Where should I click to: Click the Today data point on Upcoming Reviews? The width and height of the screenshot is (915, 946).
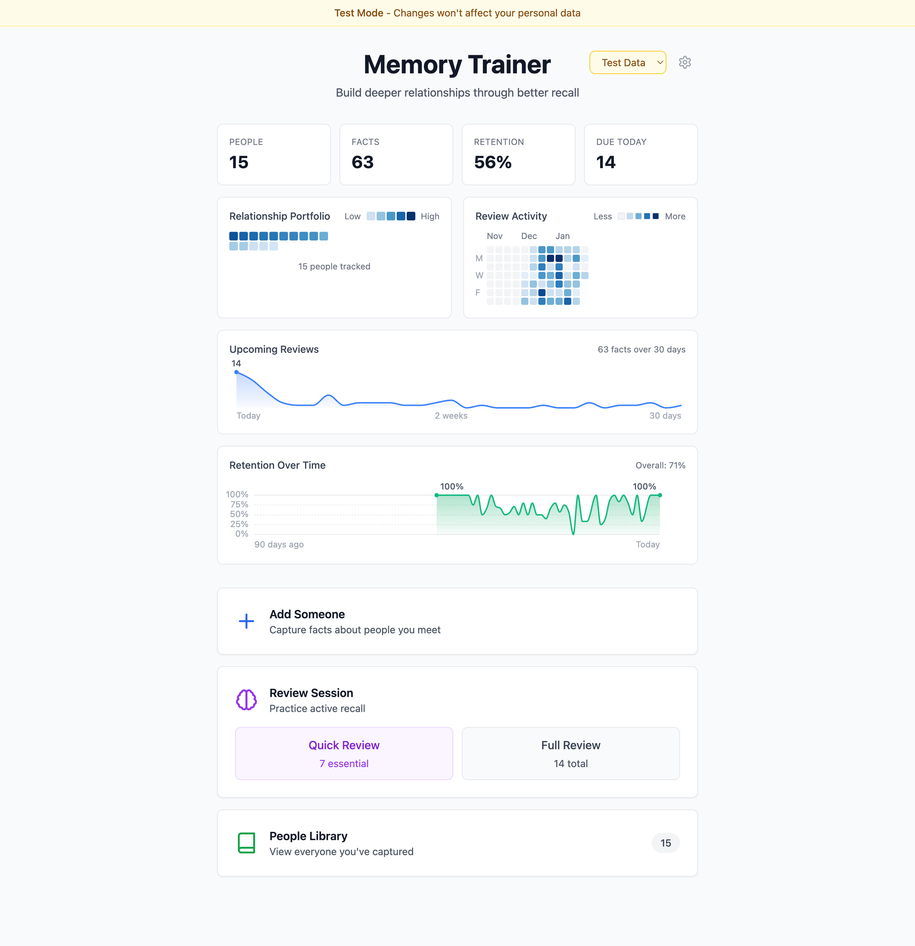click(x=236, y=372)
